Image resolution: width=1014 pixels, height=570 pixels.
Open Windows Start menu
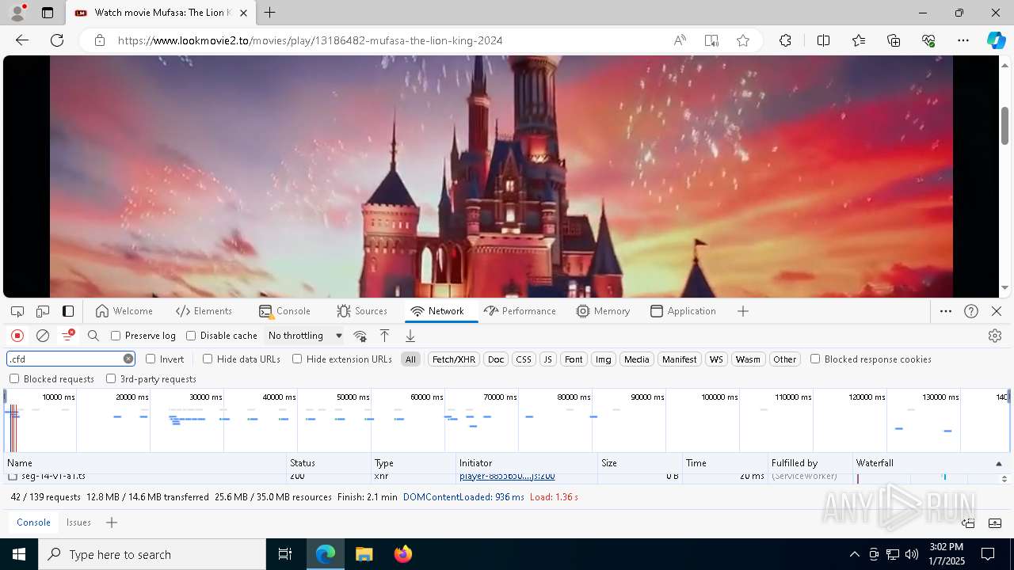pyautogui.click(x=19, y=554)
